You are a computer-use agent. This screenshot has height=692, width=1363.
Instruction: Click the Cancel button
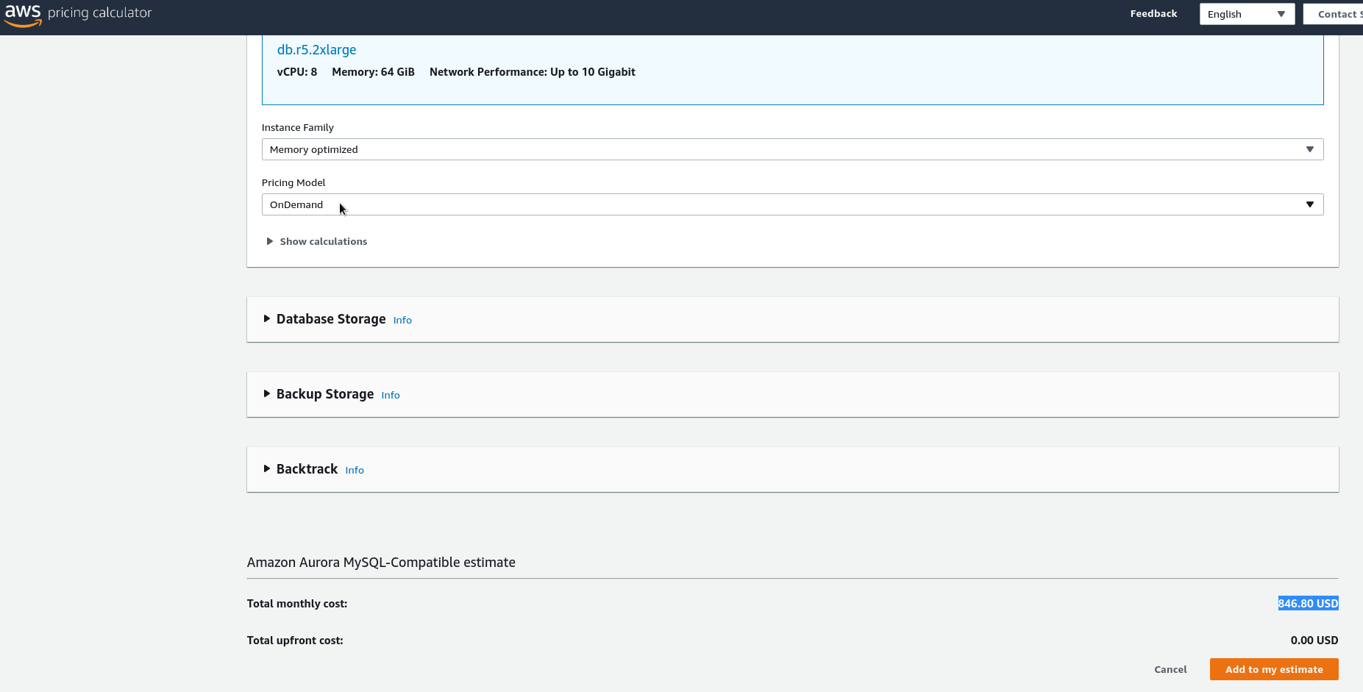[x=1170, y=669]
